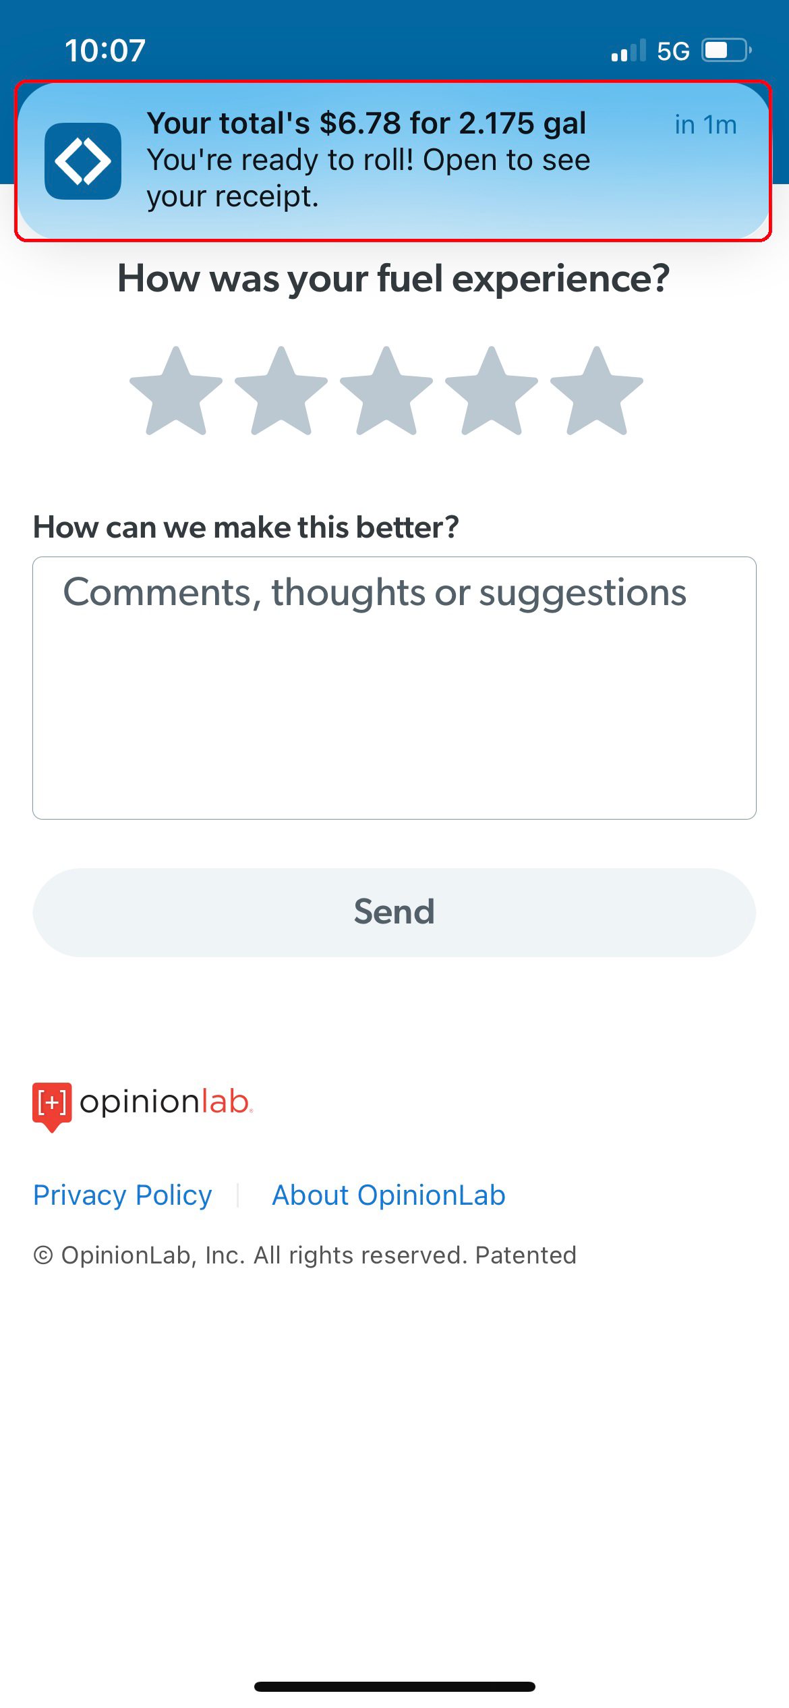Rate the fuel experience one star
Viewport: 789px width, 1708px height.
pos(176,391)
